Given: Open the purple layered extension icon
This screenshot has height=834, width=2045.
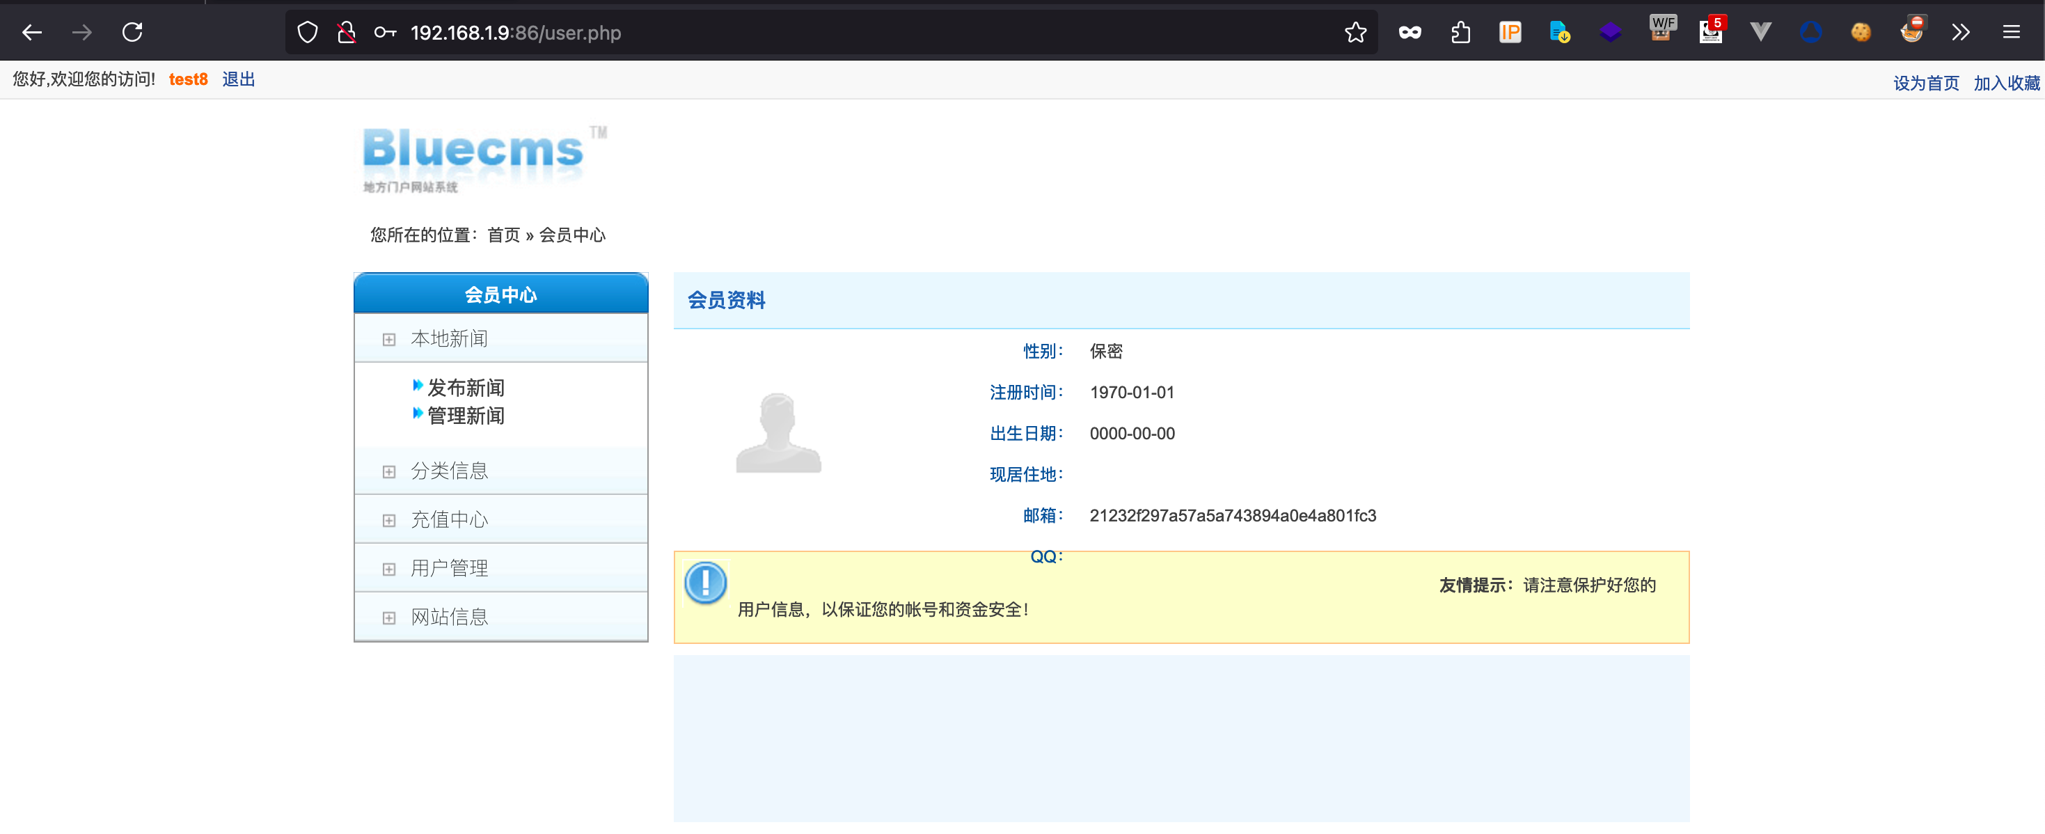Looking at the screenshot, I should click(1610, 33).
